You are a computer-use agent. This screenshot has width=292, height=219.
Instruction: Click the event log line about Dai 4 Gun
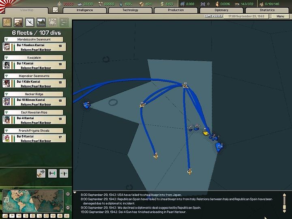(133, 212)
